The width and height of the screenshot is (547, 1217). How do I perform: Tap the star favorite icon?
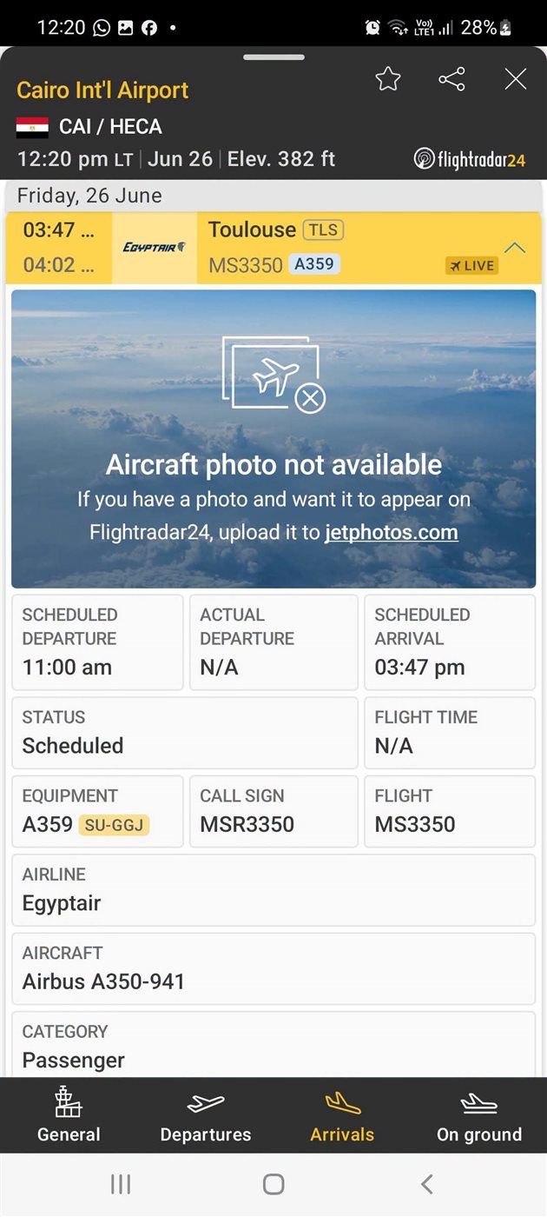(388, 79)
